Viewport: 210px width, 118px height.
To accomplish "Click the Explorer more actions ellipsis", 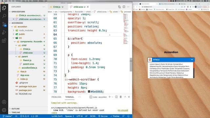I will (x=44, y=7).
